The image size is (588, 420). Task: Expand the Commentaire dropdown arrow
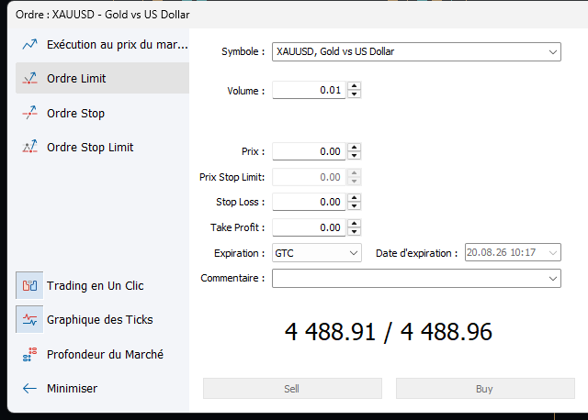click(x=553, y=279)
